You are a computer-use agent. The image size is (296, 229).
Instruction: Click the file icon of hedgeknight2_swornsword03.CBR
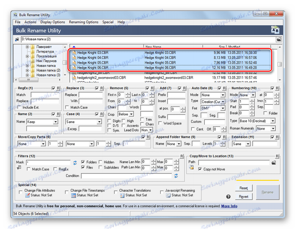point(74,78)
